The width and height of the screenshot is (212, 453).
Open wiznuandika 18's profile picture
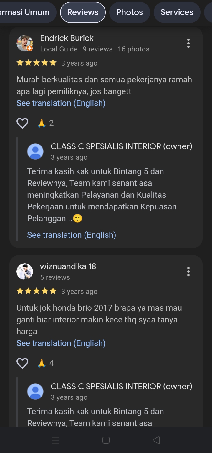[x=25, y=272]
